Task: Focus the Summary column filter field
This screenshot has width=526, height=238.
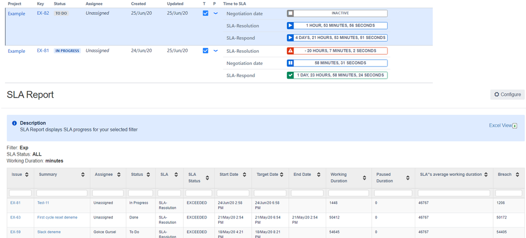Action: [62, 193]
